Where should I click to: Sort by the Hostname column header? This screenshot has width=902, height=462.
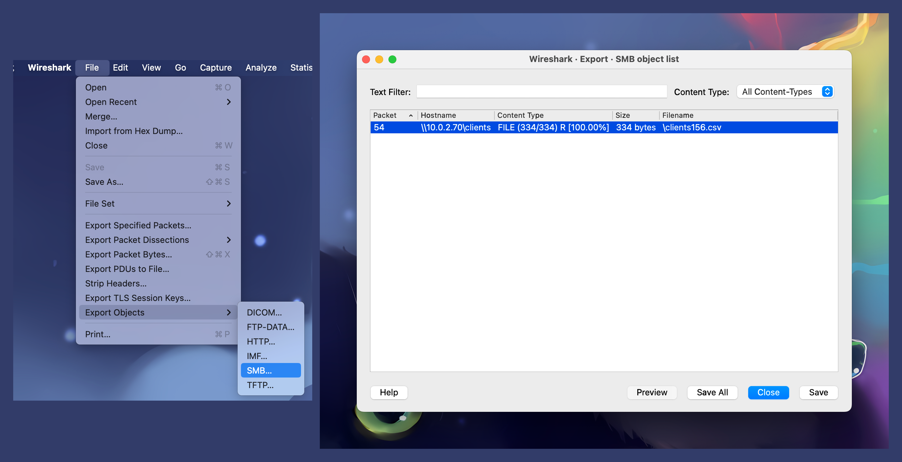455,115
